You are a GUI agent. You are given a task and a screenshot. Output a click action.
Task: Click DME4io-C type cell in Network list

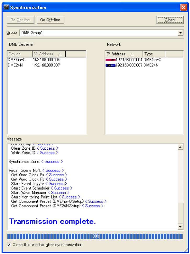(153, 60)
